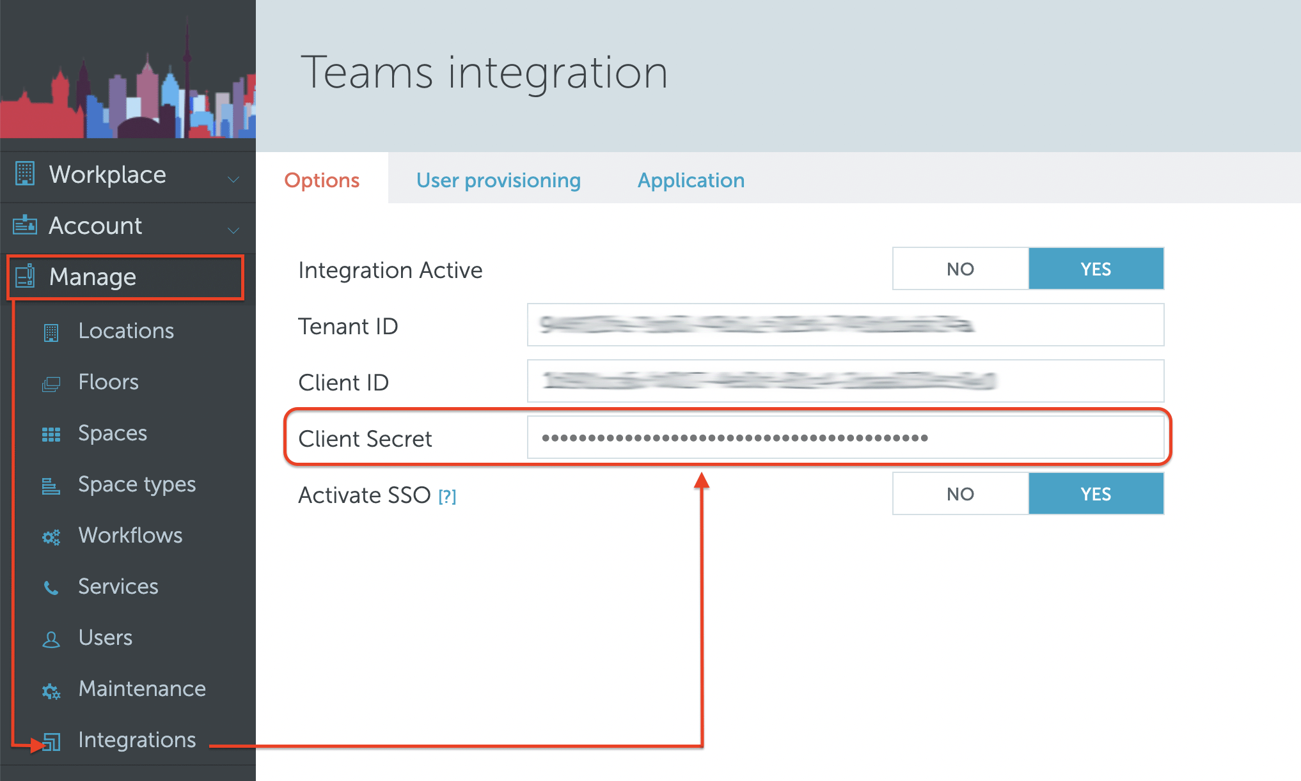The width and height of the screenshot is (1301, 781).
Task: Click the Floors layers icon
Action: [51, 383]
